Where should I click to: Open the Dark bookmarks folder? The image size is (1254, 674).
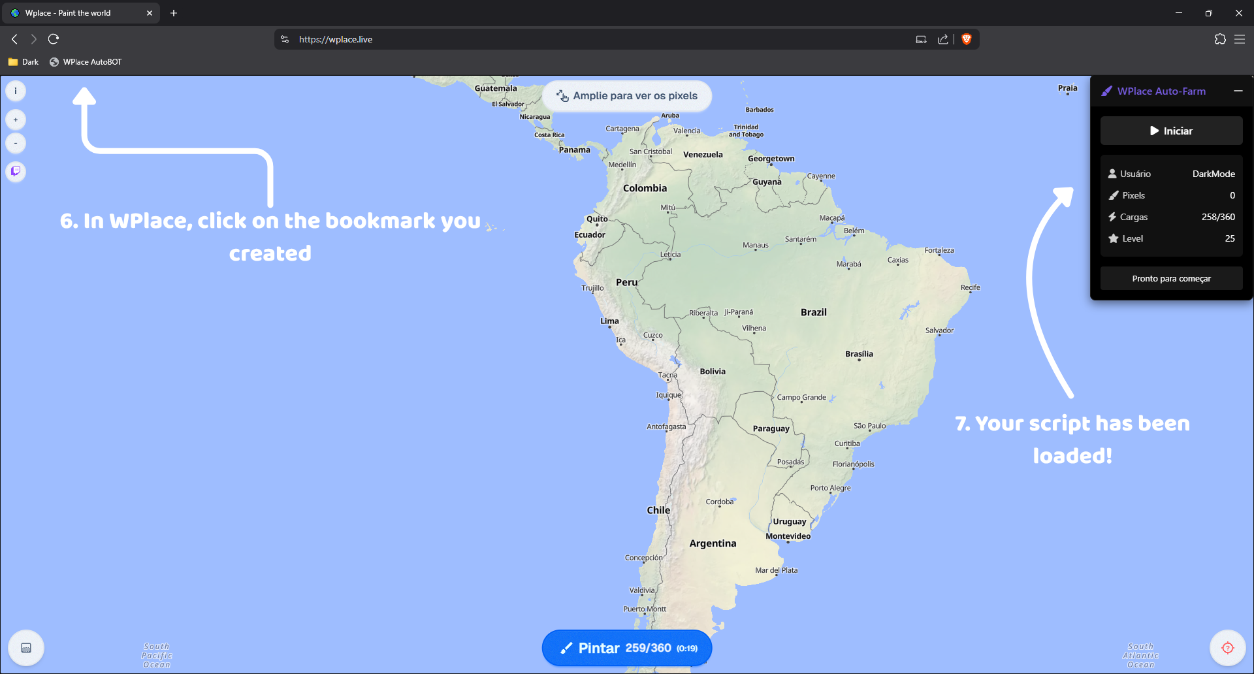point(24,62)
